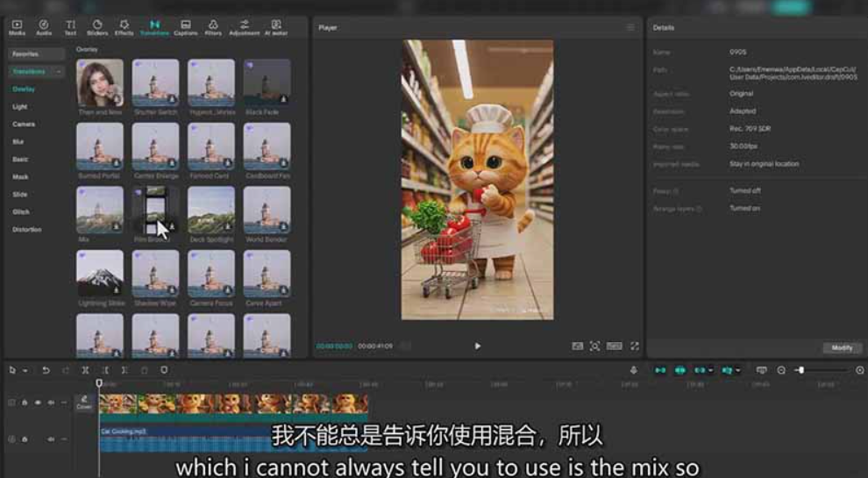Click the microphone record icon

[x=633, y=370]
